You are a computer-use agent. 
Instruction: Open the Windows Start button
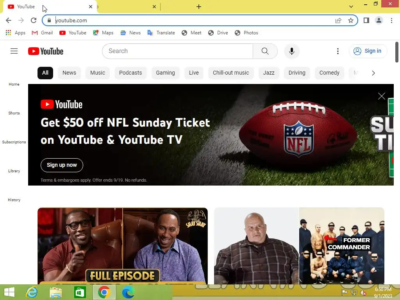[x=9, y=292]
